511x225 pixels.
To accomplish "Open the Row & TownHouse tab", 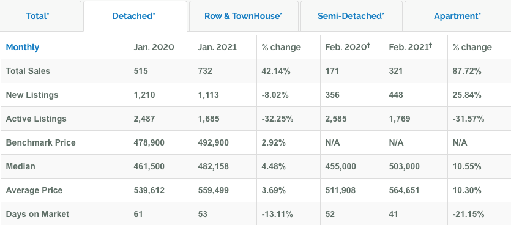I will [244, 16].
